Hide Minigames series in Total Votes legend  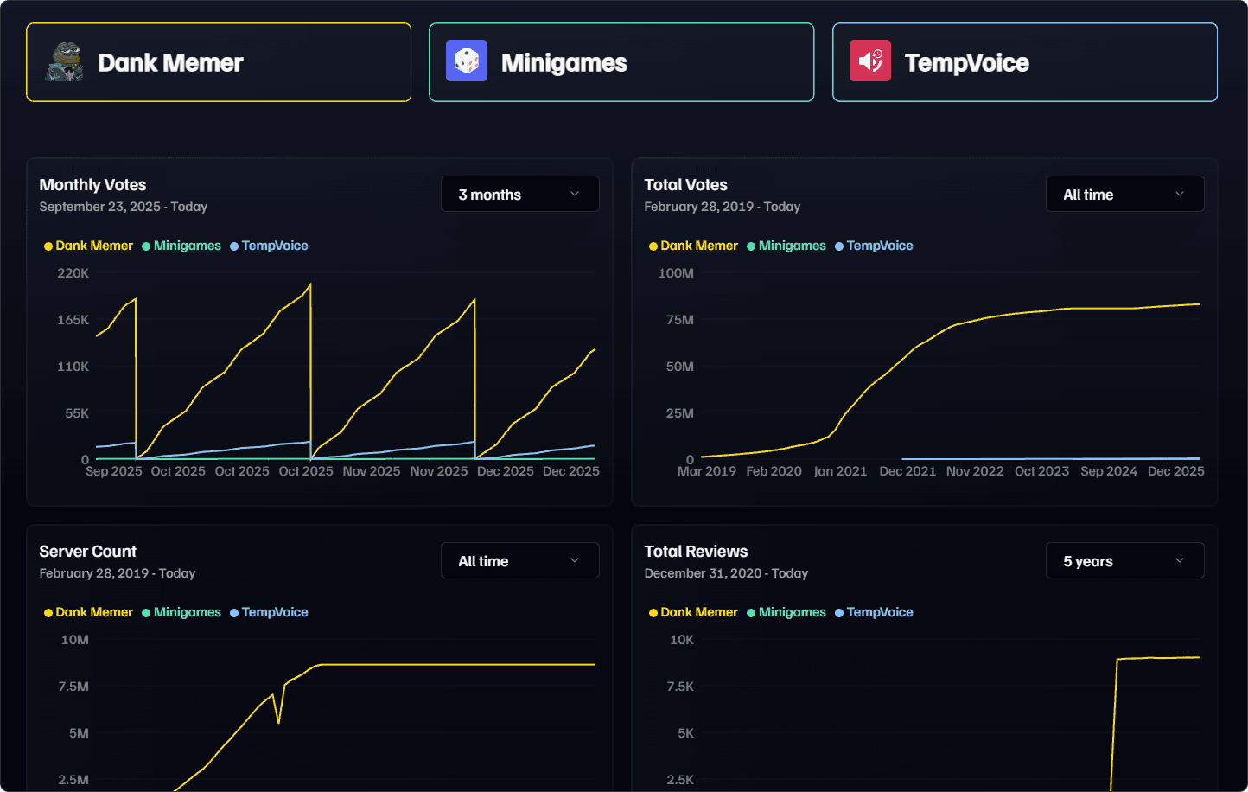click(792, 246)
